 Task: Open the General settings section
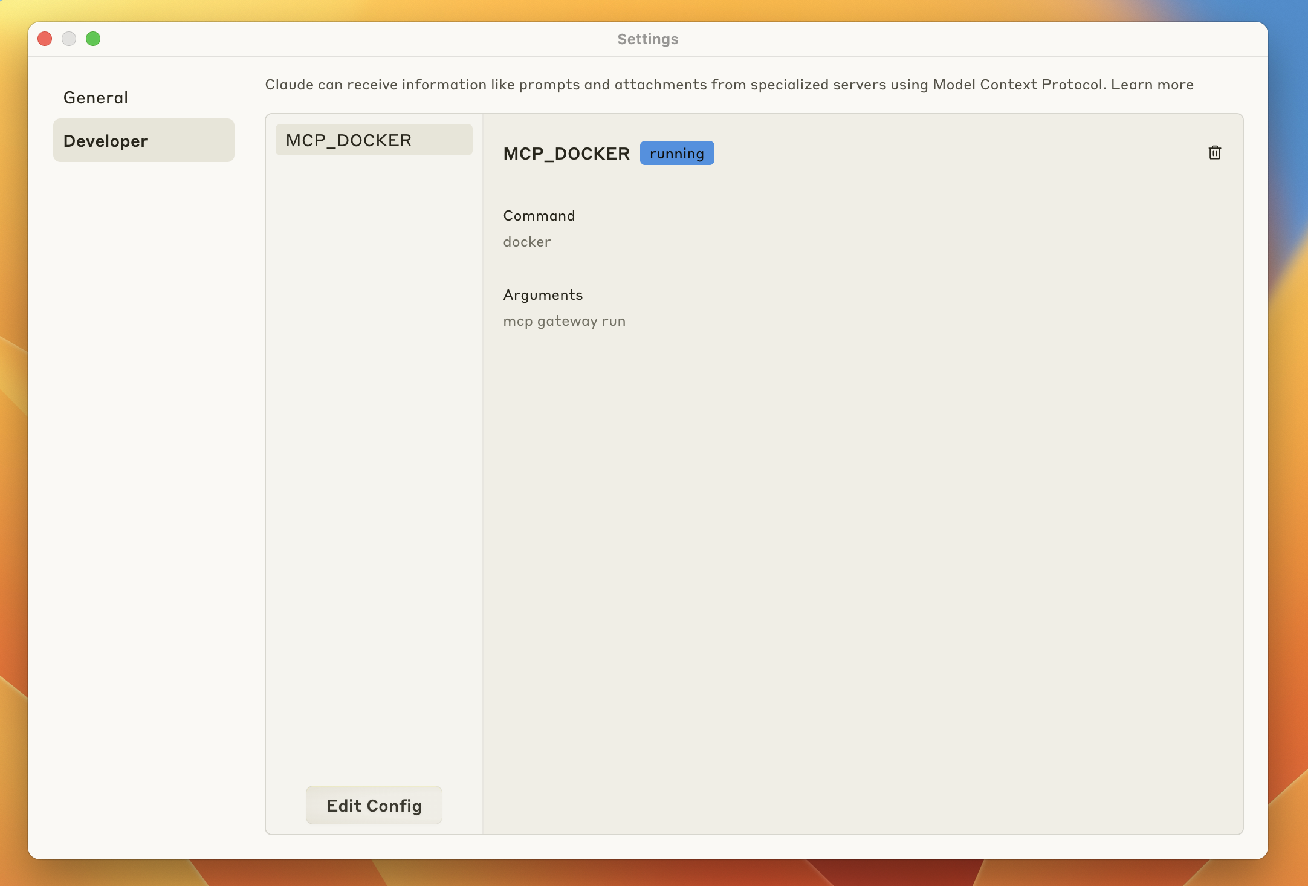[x=96, y=98]
